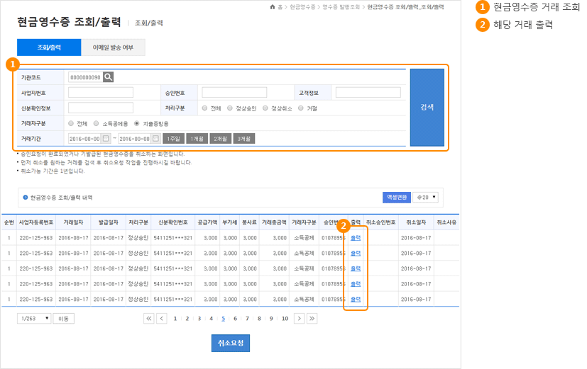This screenshot has height=369, width=587.
Task: Select the 조회/출력 tab
Action: (49, 47)
